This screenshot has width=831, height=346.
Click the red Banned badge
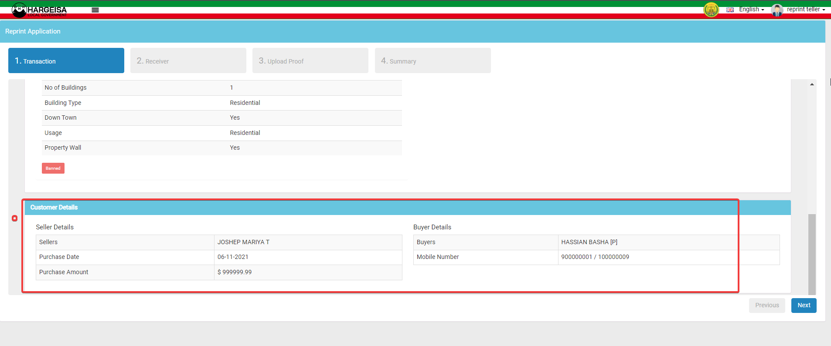coord(53,168)
